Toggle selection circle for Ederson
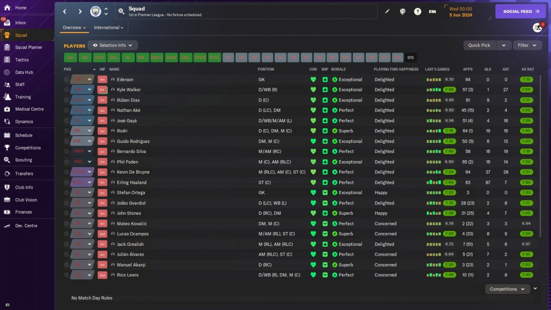The image size is (551, 310). pyautogui.click(x=66, y=80)
